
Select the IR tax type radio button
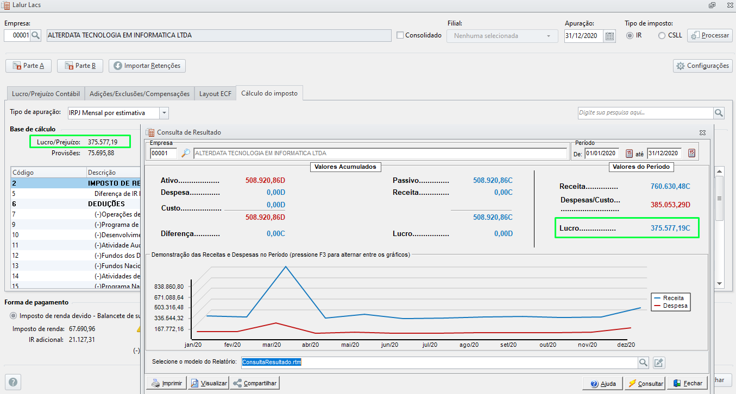click(630, 35)
